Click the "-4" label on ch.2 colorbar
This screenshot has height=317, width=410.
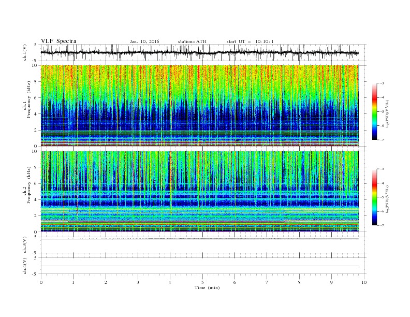[382, 183]
